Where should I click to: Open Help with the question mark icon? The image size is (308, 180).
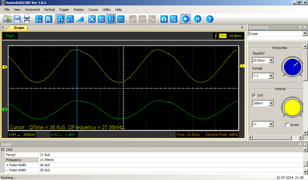(210, 19)
